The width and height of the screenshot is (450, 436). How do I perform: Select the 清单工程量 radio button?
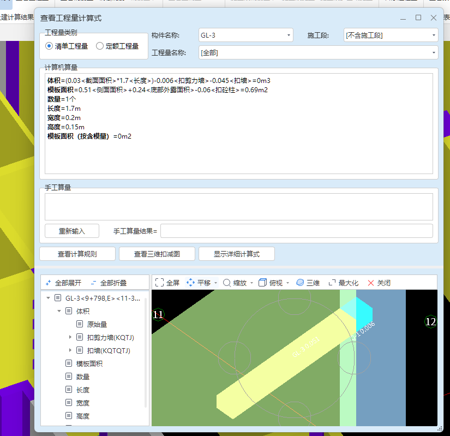click(49, 46)
